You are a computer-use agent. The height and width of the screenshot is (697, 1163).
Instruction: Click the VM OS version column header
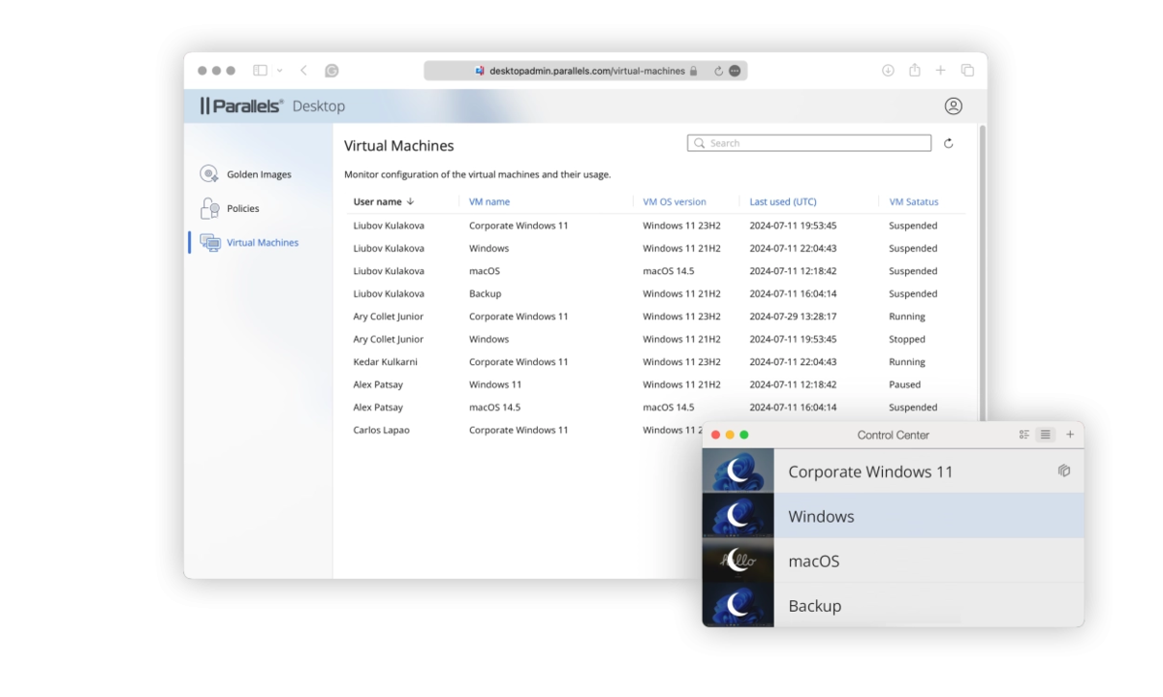point(674,202)
